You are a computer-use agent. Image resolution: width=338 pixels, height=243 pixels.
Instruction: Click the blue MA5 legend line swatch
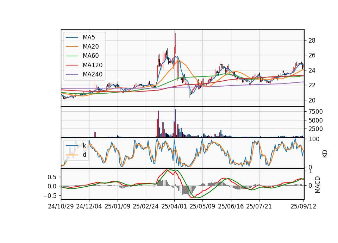click(72, 37)
